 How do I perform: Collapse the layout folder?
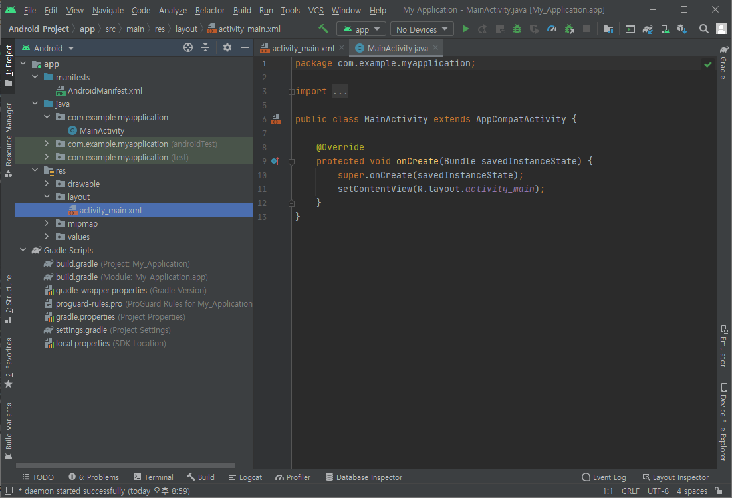[x=47, y=197]
